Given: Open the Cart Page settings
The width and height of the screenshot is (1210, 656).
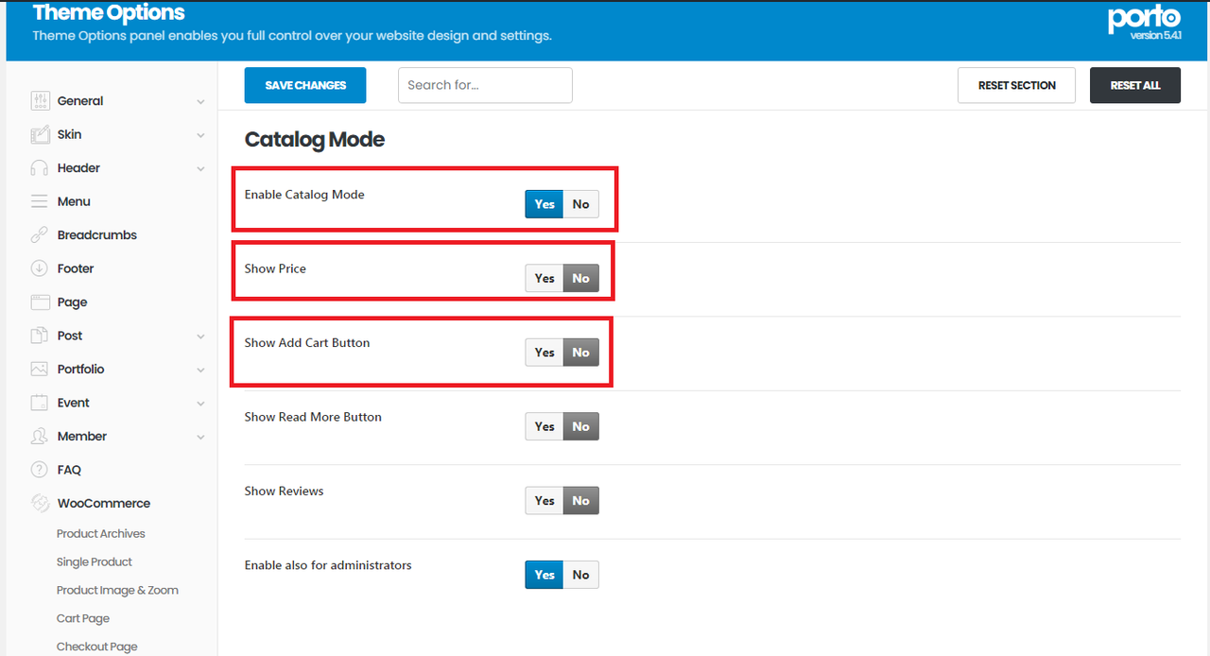Looking at the screenshot, I should tap(83, 618).
